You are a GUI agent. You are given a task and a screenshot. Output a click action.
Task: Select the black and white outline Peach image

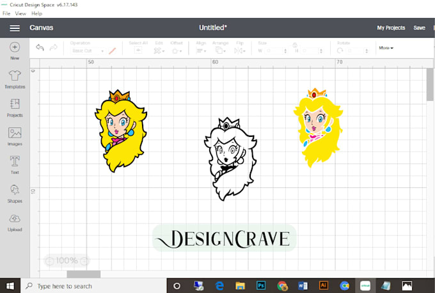[230, 159]
